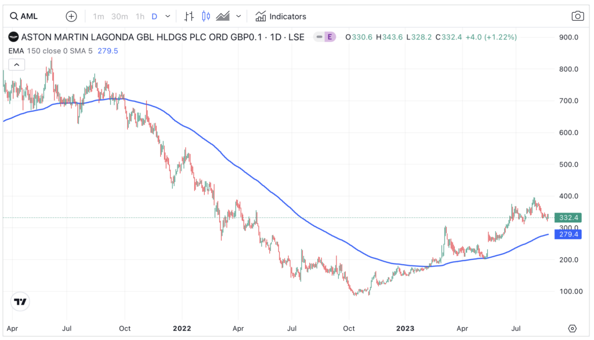Click the change value +4.0 (+1.22%)
This screenshot has width=594, height=340.
491,37
